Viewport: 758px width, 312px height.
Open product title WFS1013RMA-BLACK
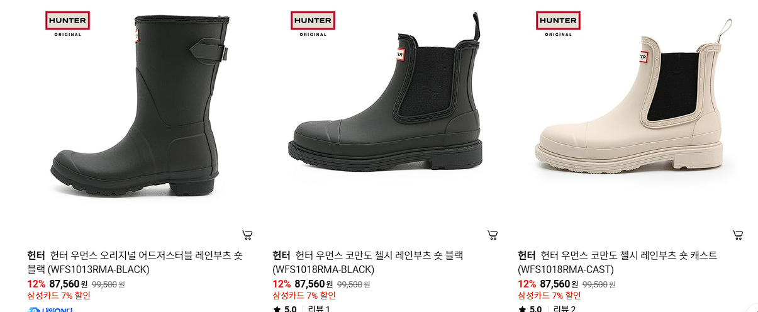coord(135,262)
